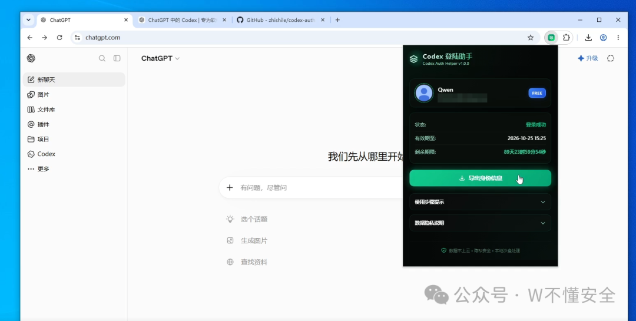Open 插件 in the sidebar
The height and width of the screenshot is (321, 636).
(x=74, y=124)
